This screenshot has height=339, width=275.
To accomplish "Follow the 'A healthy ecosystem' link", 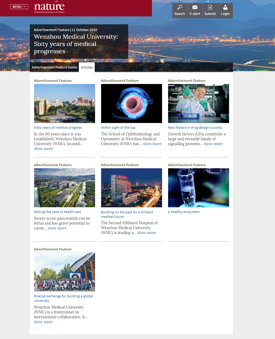I will (x=184, y=212).
